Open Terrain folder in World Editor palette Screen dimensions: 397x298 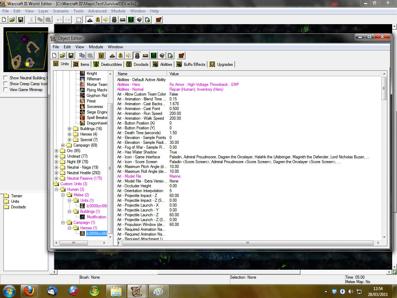(x=13, y=196)
